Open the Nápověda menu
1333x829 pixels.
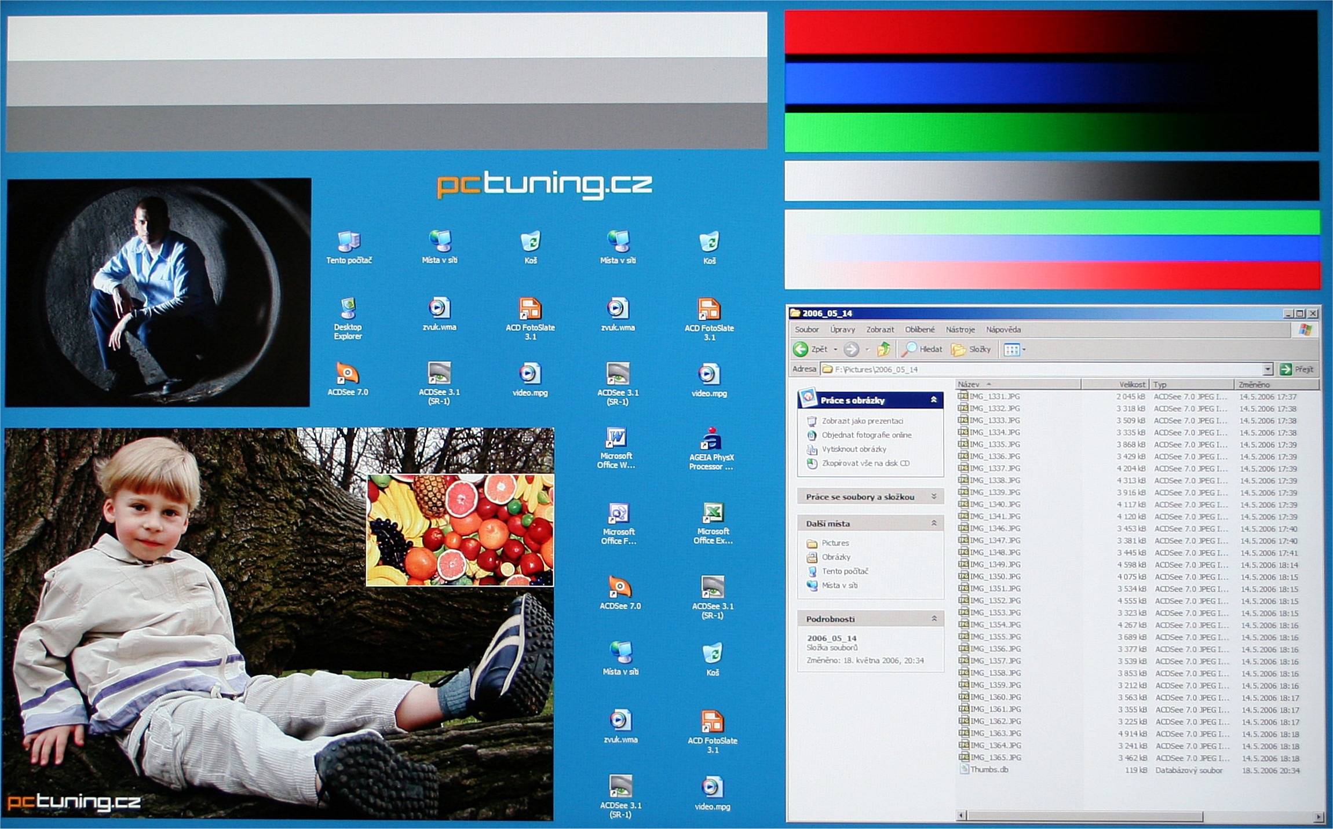1003,330
